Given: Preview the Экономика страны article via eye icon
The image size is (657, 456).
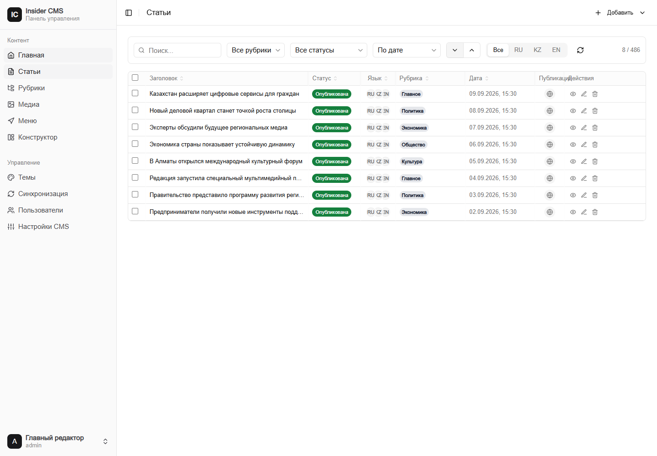Looking at the screenshot, I should [573, 145].
